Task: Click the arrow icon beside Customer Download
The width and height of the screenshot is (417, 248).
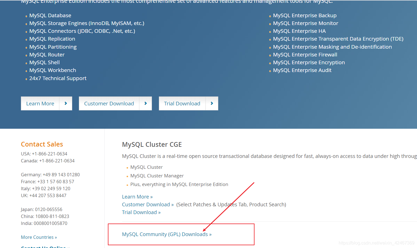Action: [x=146, y=103]
